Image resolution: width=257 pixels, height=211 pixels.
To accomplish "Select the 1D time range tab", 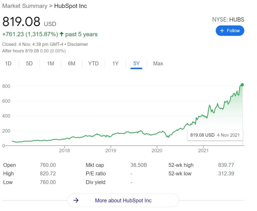I will coord(8,63).
